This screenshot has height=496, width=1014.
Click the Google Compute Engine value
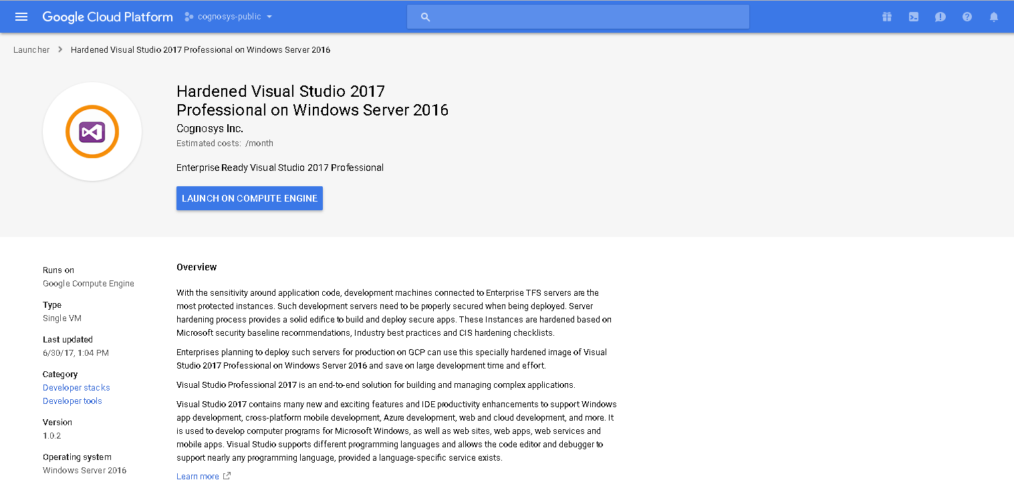(x=88, y=283)
